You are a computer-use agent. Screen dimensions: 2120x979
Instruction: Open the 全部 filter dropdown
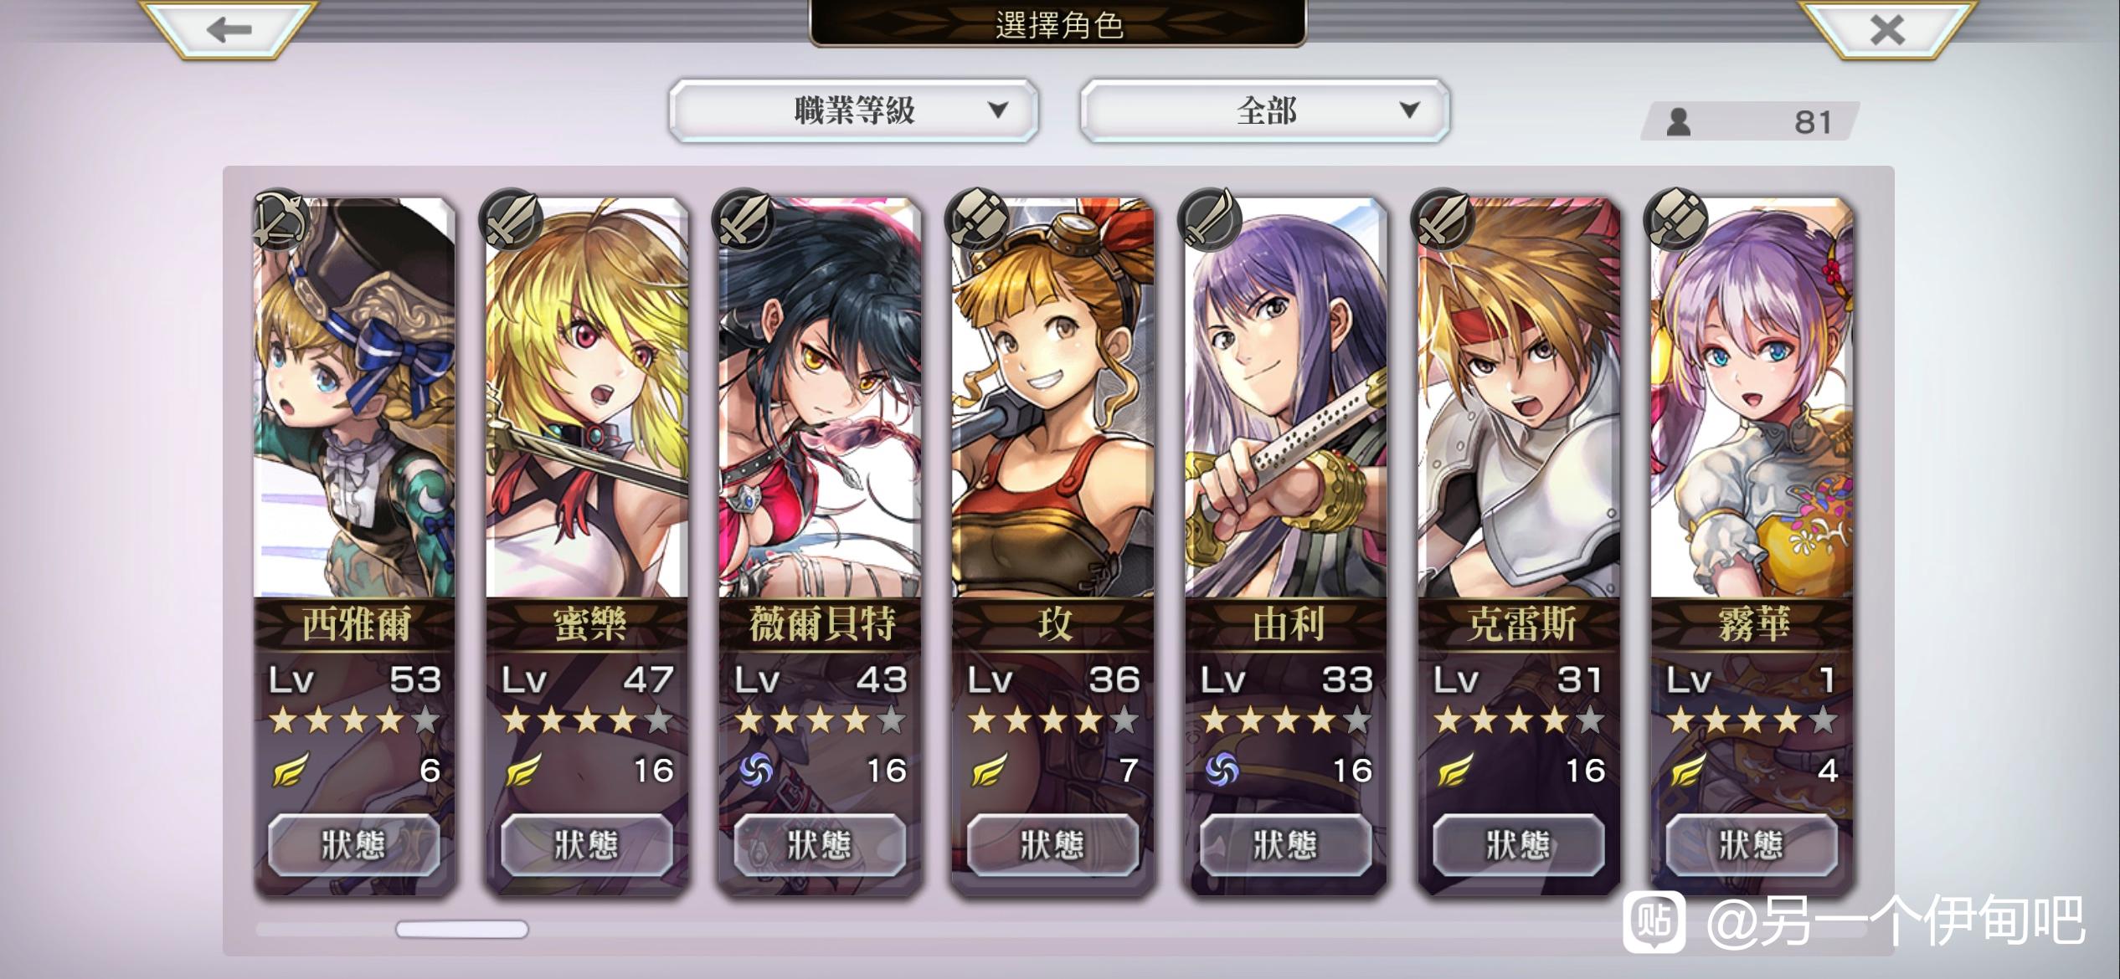click(x=1265, y=110)
